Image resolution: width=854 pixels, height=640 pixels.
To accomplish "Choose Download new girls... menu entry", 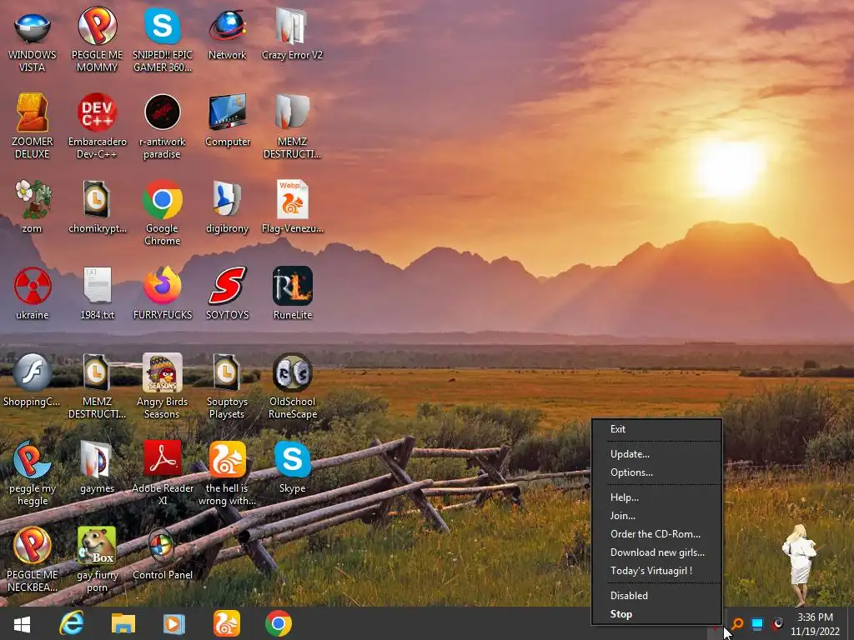I will 657,552.
